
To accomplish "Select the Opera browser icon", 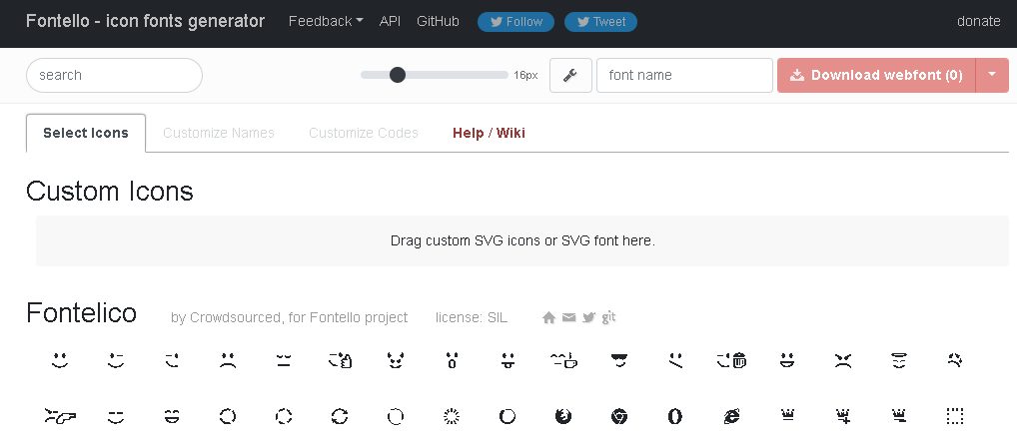I will point(675,416).
